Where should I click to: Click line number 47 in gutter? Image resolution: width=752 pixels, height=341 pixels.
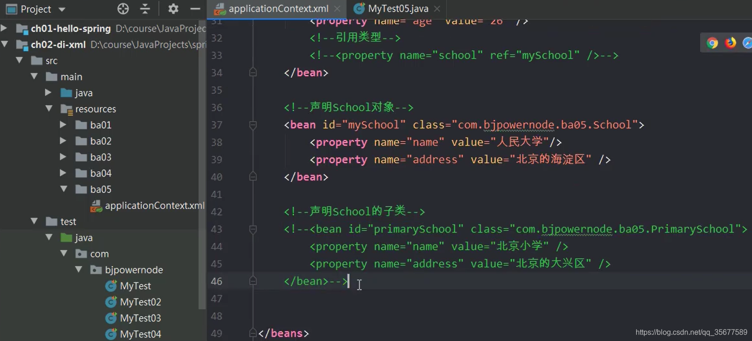217,298
